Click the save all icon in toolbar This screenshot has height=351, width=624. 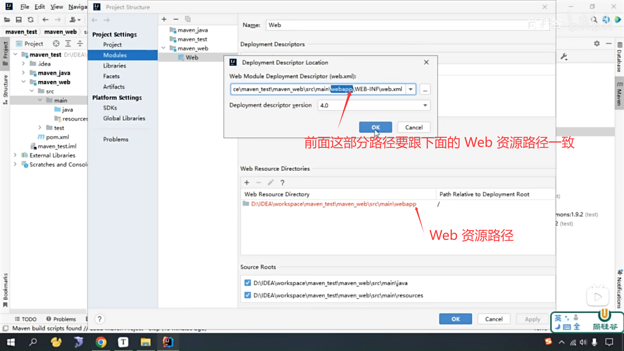19,20
